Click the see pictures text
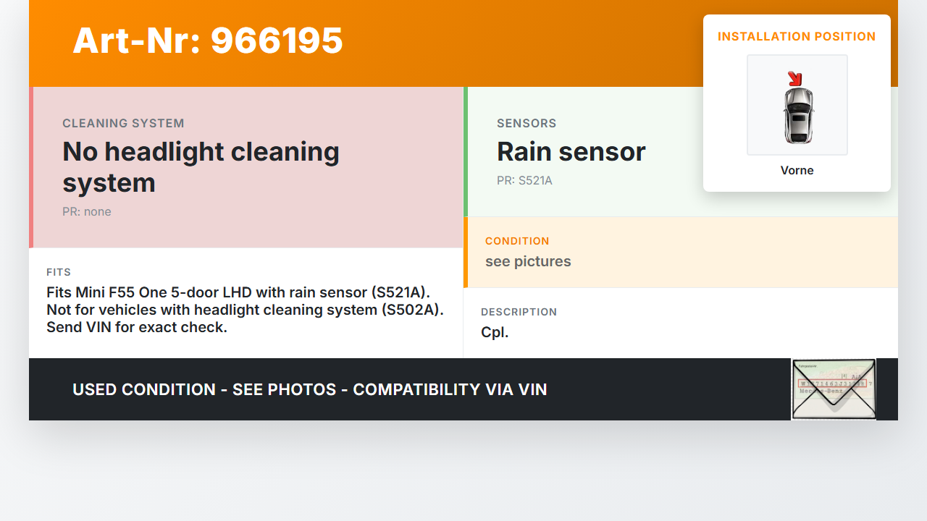The image size is (927, 521). click(528, 261)
